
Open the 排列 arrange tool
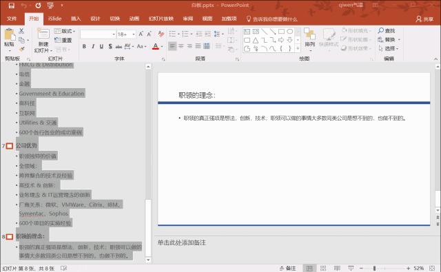pyautogui.click(x=309, y=39)
